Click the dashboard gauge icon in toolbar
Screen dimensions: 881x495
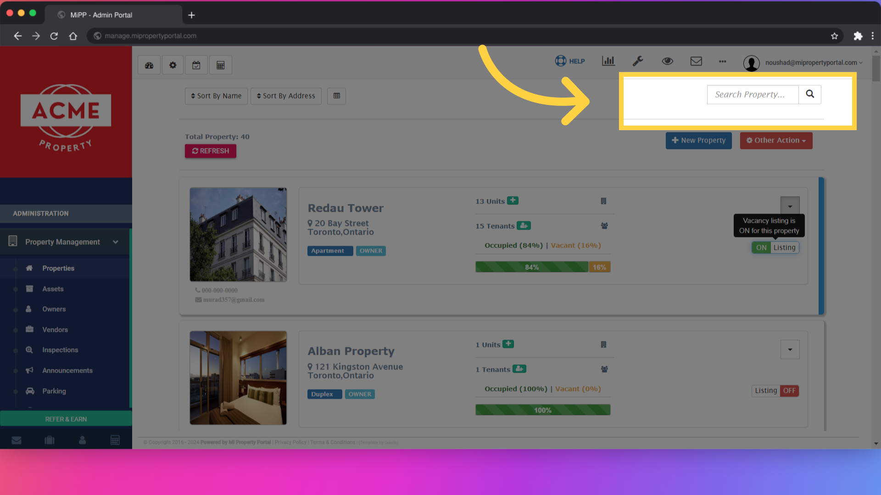tap(149, 65)
